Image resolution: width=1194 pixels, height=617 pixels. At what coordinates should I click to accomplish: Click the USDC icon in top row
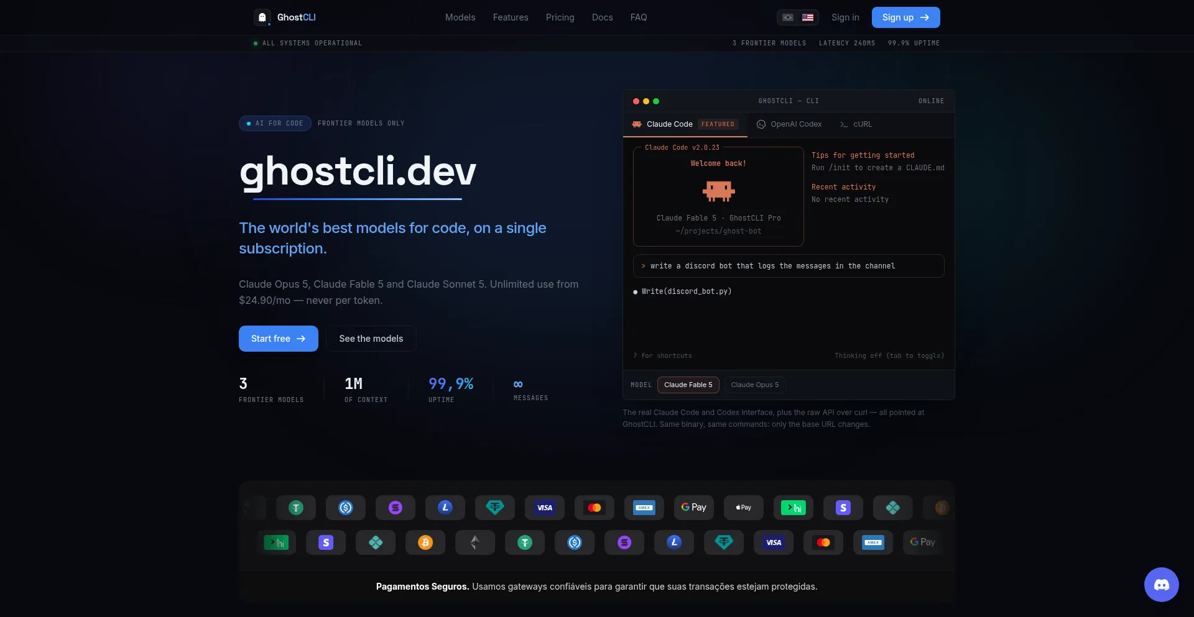[x=346, y=508]
